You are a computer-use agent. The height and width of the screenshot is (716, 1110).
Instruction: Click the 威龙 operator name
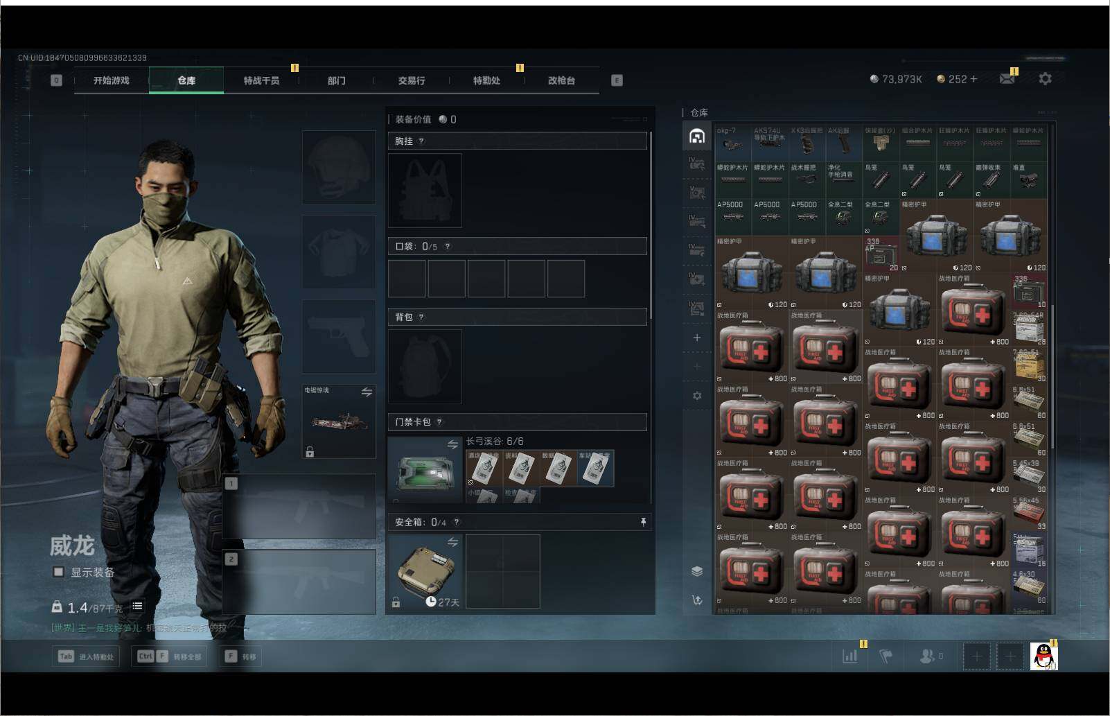click(x=72, y=545)
